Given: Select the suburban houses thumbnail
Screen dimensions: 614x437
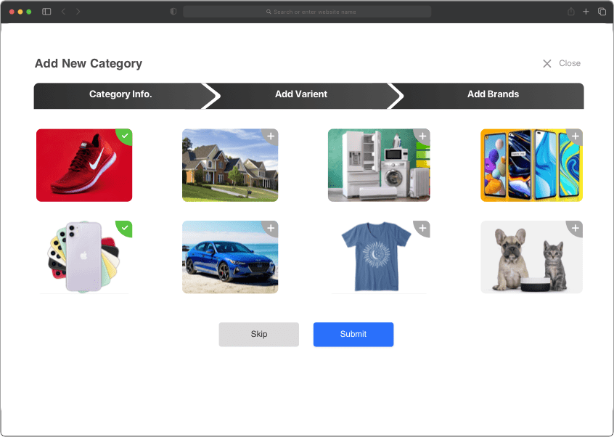Looking at the screenshot, I should (x=230, y=165).
